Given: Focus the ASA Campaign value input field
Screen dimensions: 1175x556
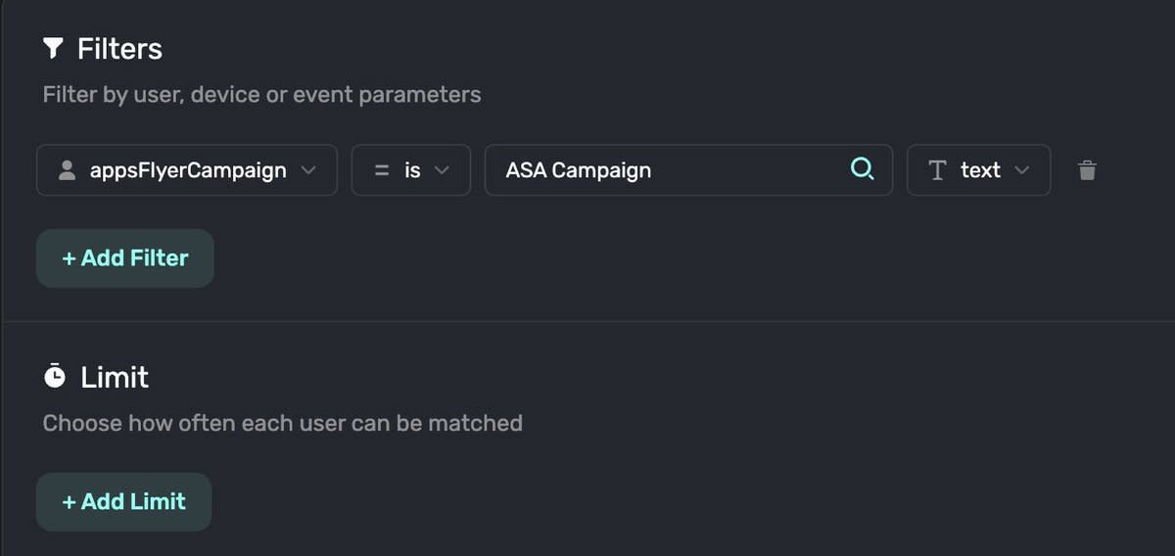Looking at the screenshot, I should 688,170.
